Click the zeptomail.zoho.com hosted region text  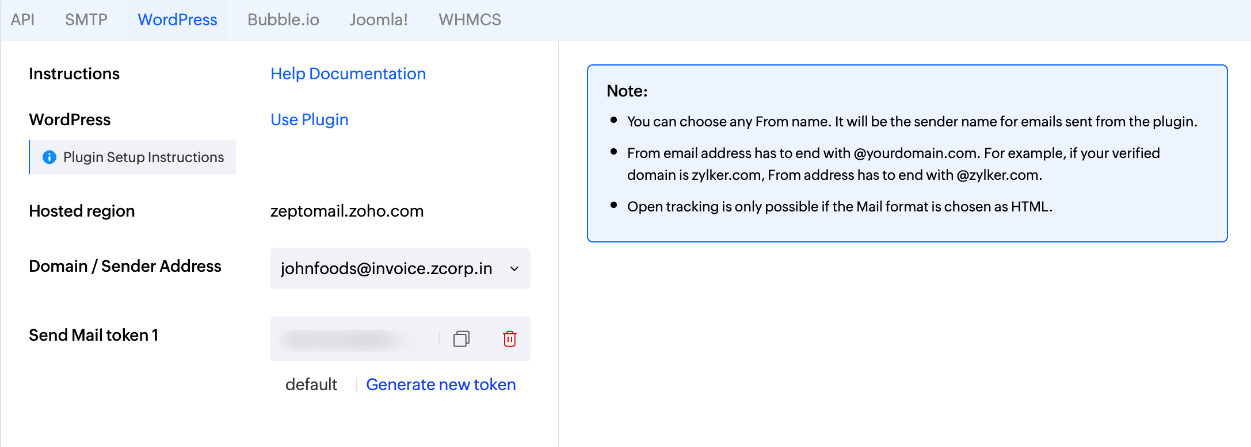pyautogui.click(x=346, y=211)
